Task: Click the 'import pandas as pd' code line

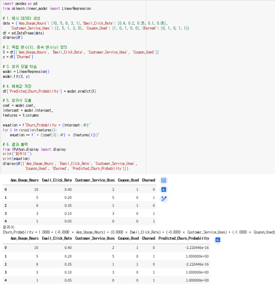Action: pyautogui.click(x=20, y=4)
